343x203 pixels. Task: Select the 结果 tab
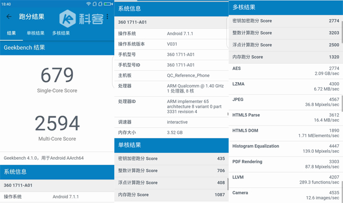click(x=11, y=33)
